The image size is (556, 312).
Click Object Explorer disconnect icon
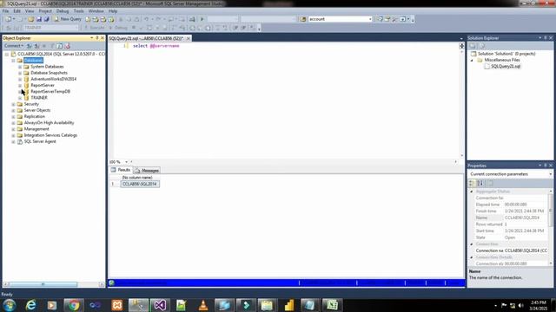[36, 46]
